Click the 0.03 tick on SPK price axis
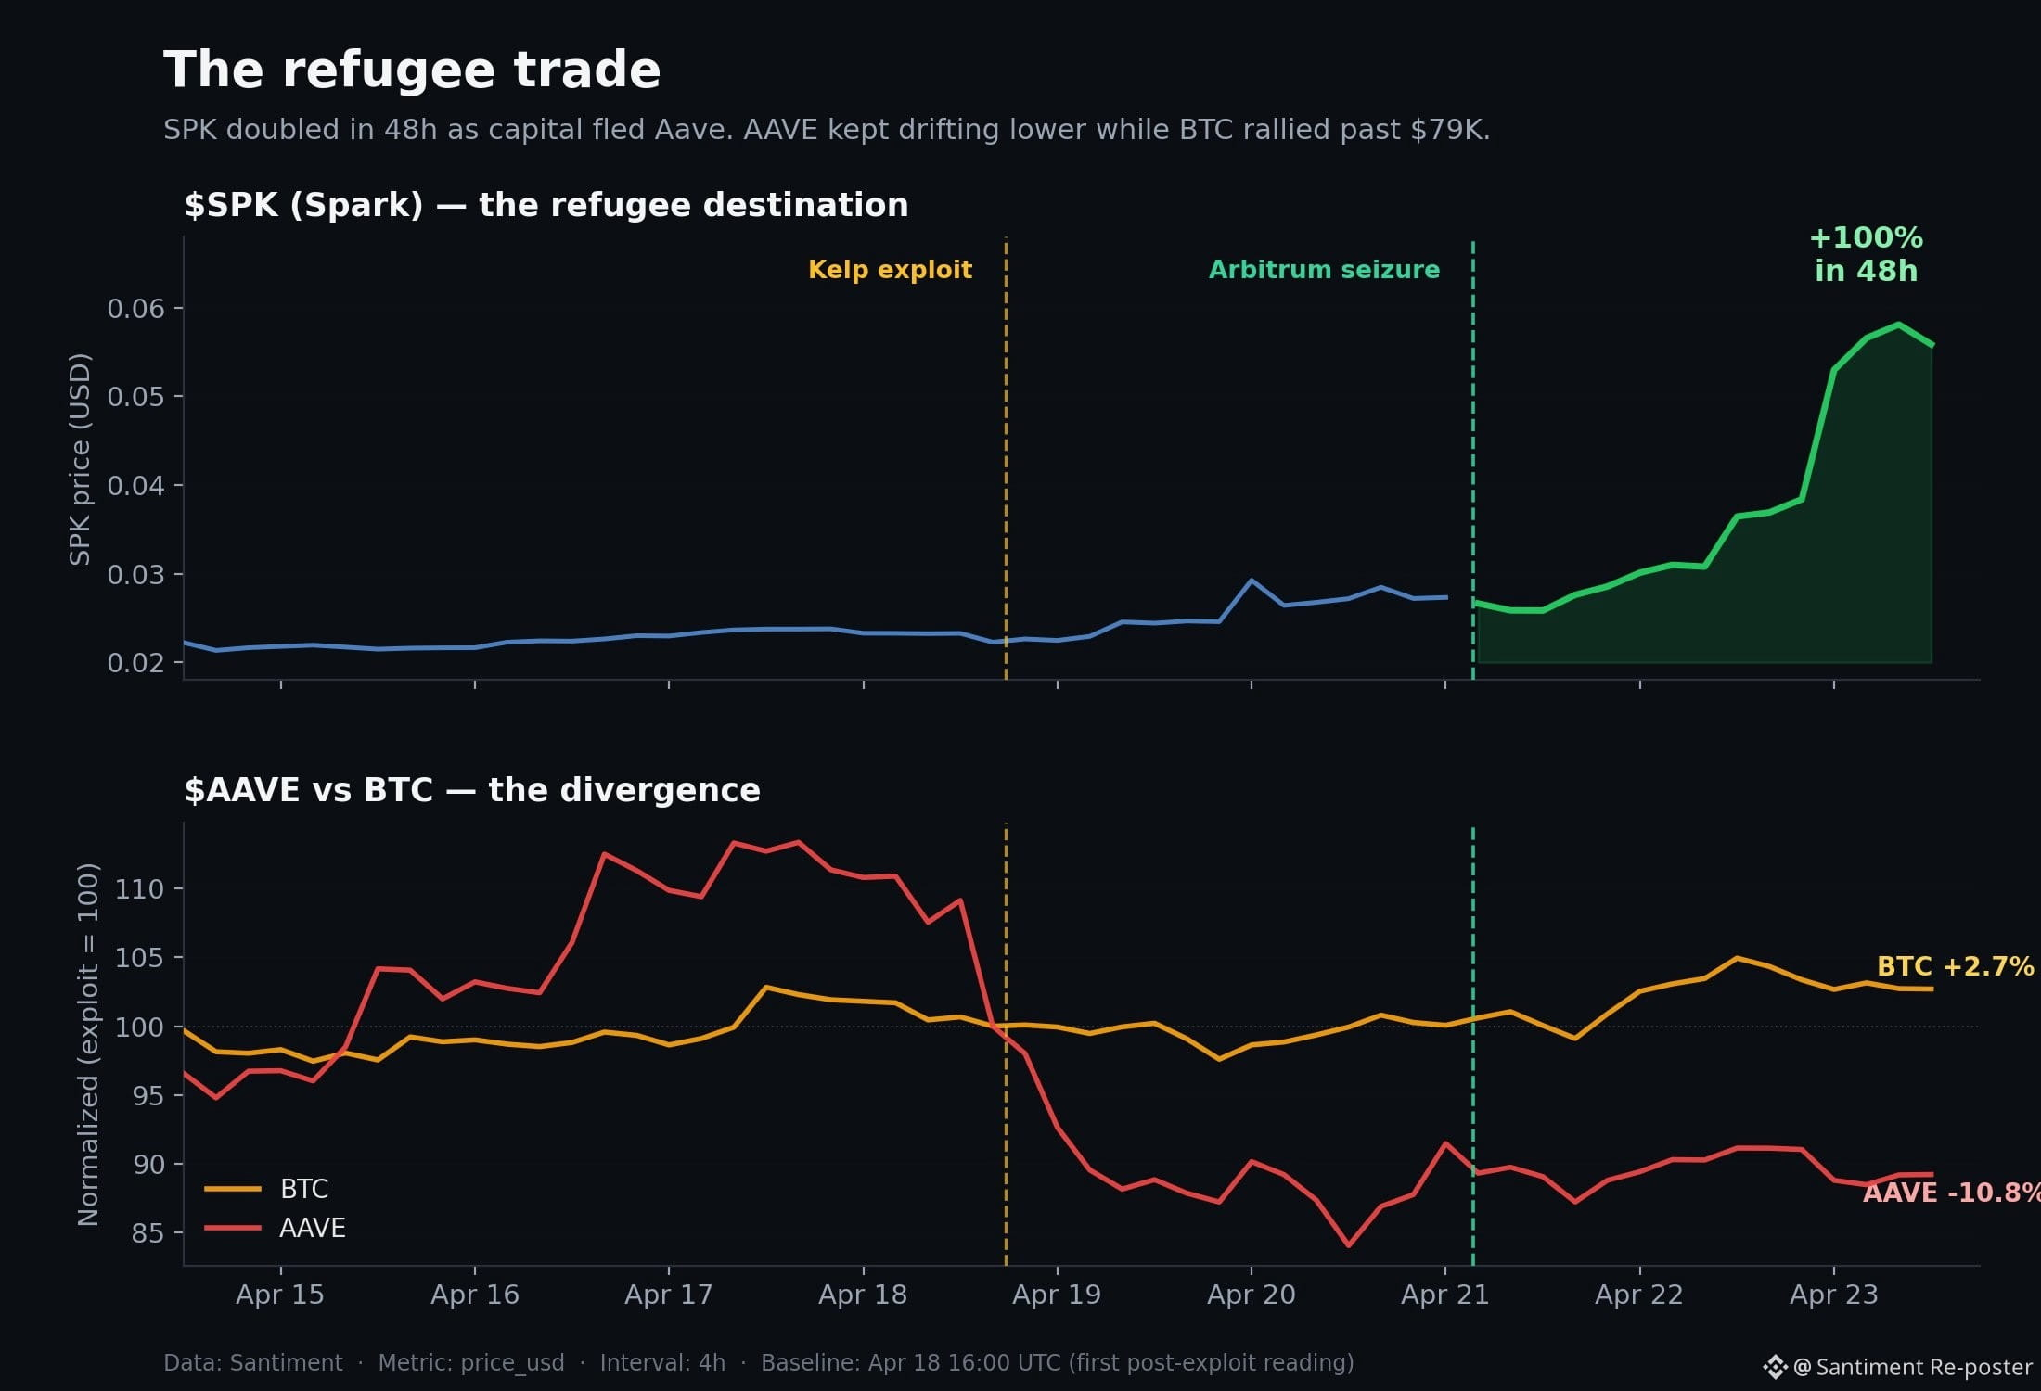Image resolution: width=2041 pixels, height=1391 pixels. pyautogui.click(x=136, y=575)
